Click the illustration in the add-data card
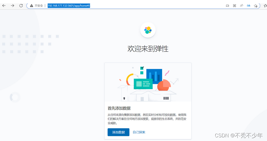267x141 pixels. [x=148, y=82]
